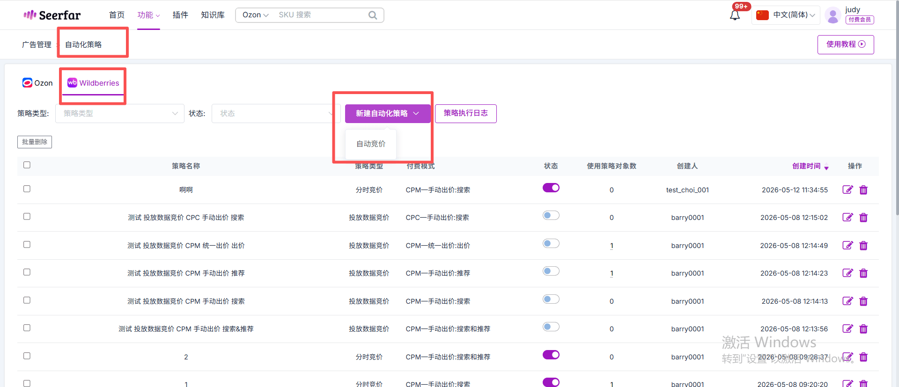Click the 使用教程 button
Screen dimensions: 899x387
(846, 44)
